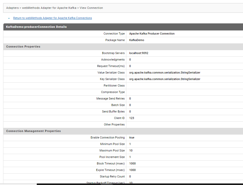Screen dimensions: 243x185
Task: Select the Startup Retry Count value 0
Action: coord(130,177)
